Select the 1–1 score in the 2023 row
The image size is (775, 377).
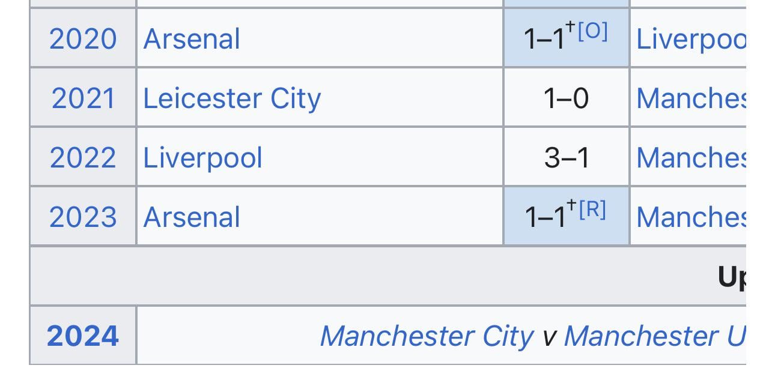click(x=544, y=217)
